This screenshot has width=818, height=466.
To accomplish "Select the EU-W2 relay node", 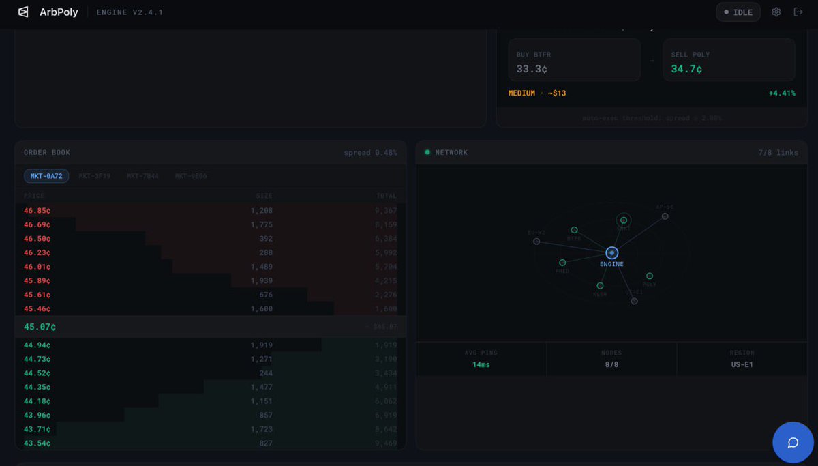I will tap(536, 241).
